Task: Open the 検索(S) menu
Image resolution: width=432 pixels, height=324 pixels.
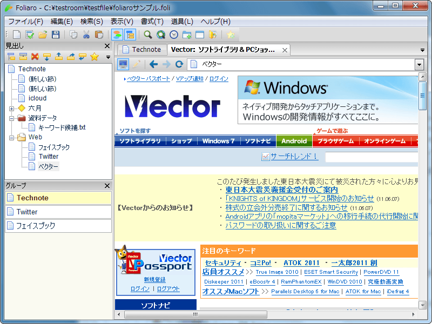Action: click(x=92, y=22)
